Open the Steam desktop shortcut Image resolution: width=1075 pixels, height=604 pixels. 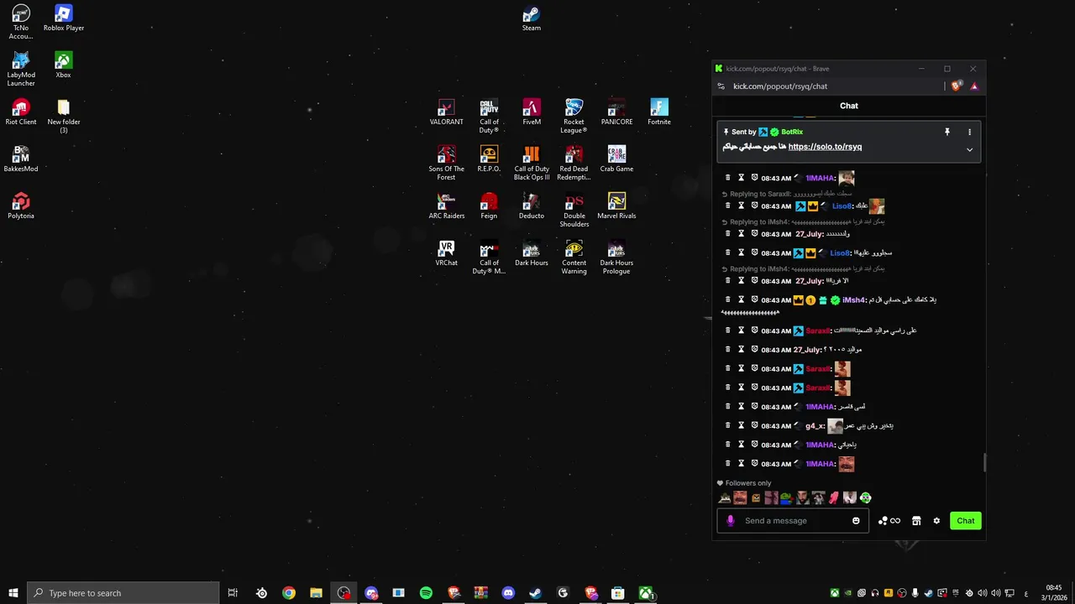tap(531, 18)
